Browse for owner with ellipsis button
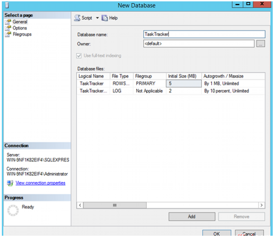 (x=260, y=44)
